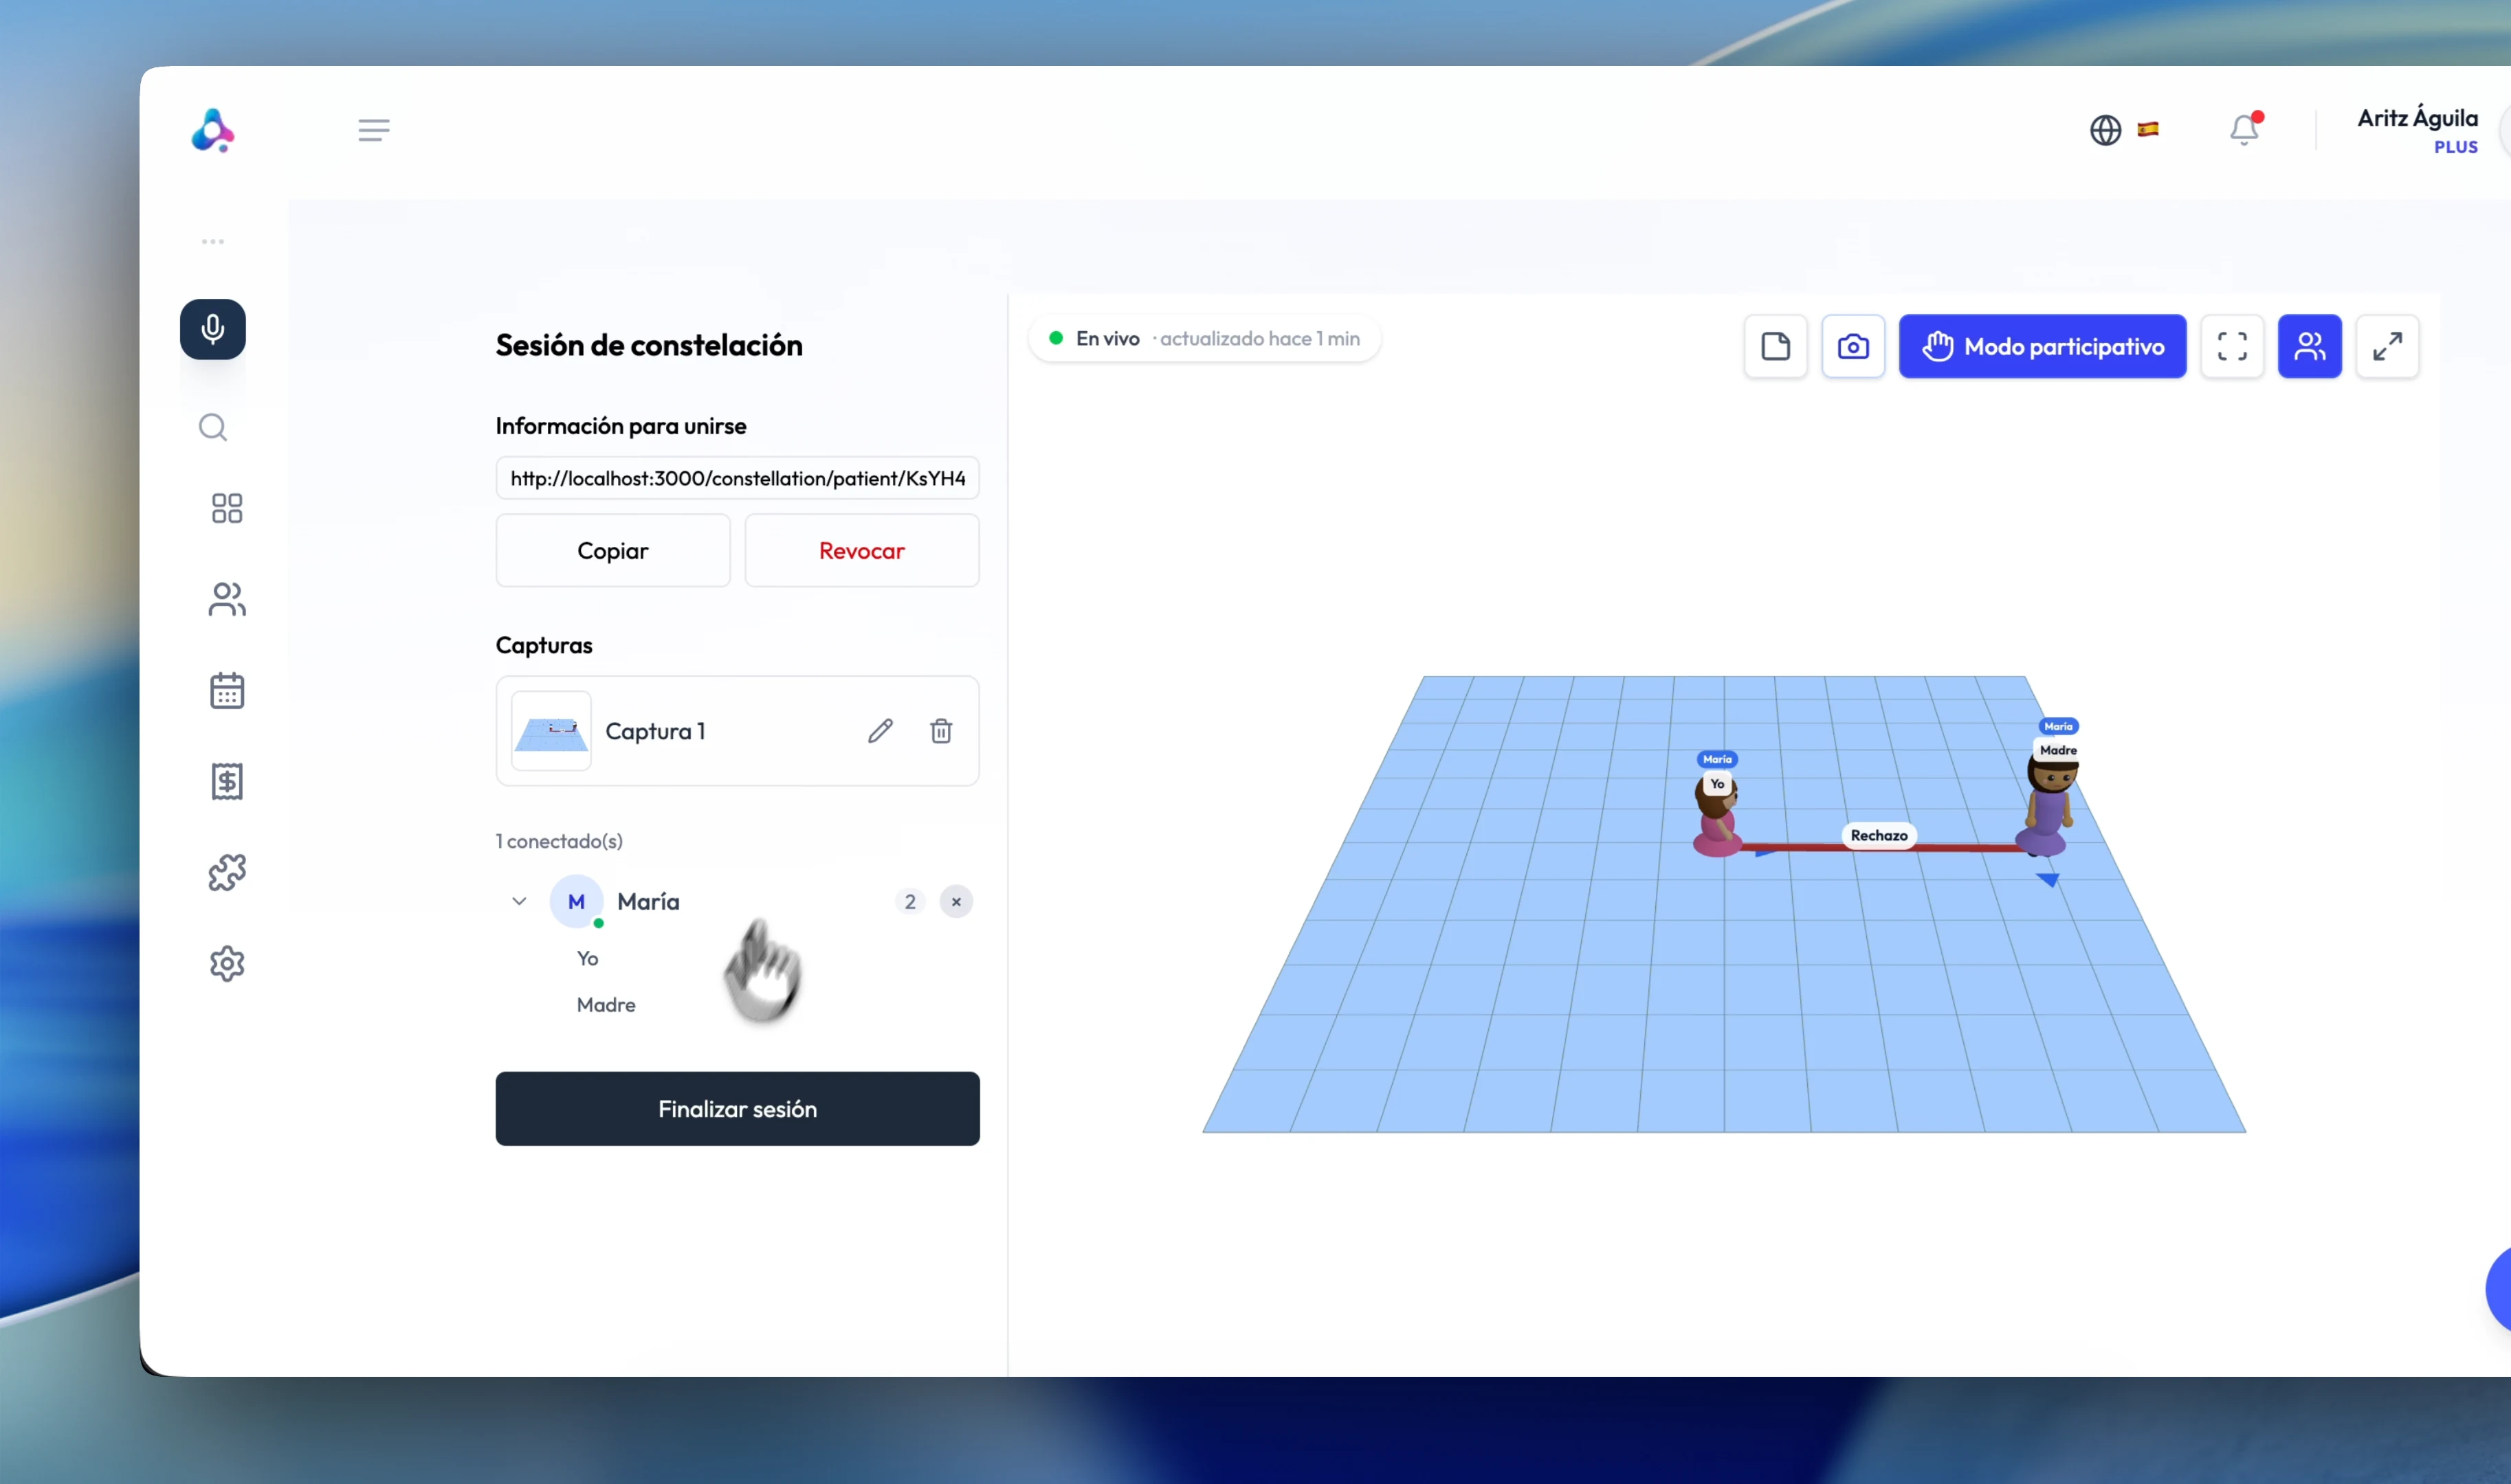
Task: Toggle the hamburger menu icon
Action: (373, 130)
